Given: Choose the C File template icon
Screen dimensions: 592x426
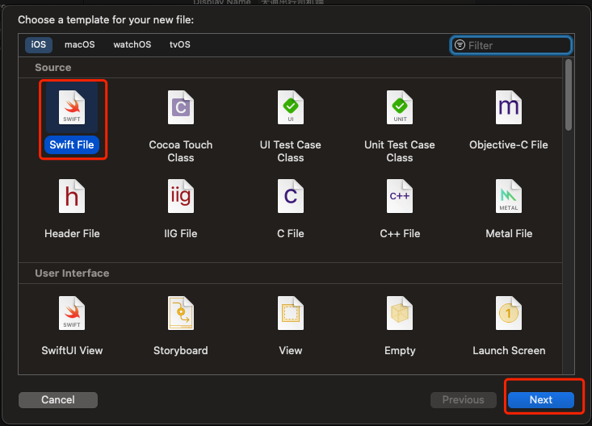Looking at the screenshot, I should click(x=290, y=196).
